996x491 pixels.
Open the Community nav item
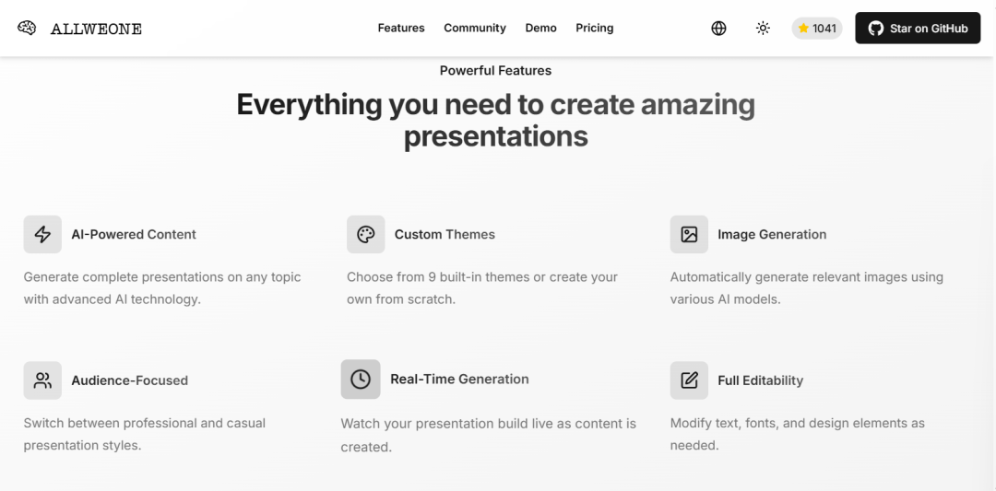tap(475, 28)
